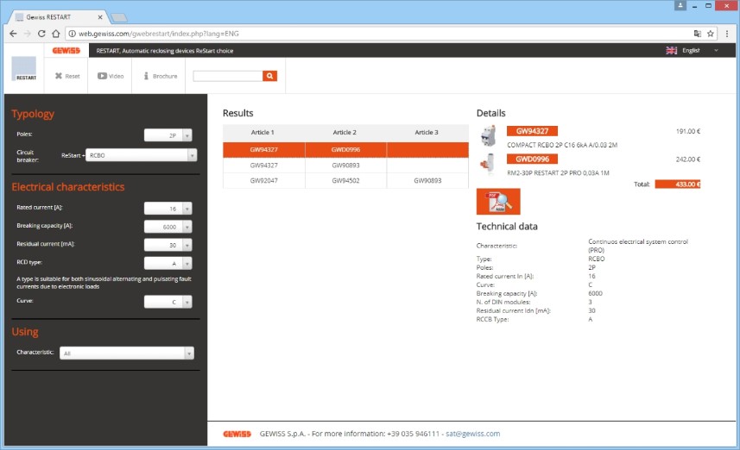The image size is (740, 450).
Task: Click GWD0996 product thumbnail image
Action: pyautogui.click(x=488, y=164)
